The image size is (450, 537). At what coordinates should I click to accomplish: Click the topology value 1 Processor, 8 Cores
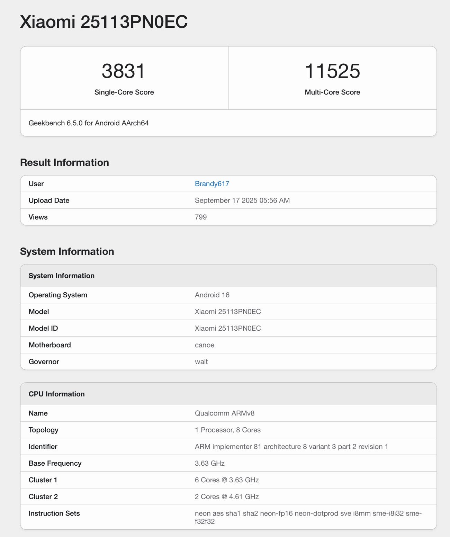click(228, 430)
